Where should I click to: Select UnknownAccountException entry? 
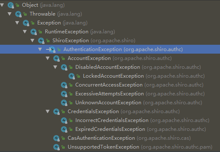(x=139, y=103)
